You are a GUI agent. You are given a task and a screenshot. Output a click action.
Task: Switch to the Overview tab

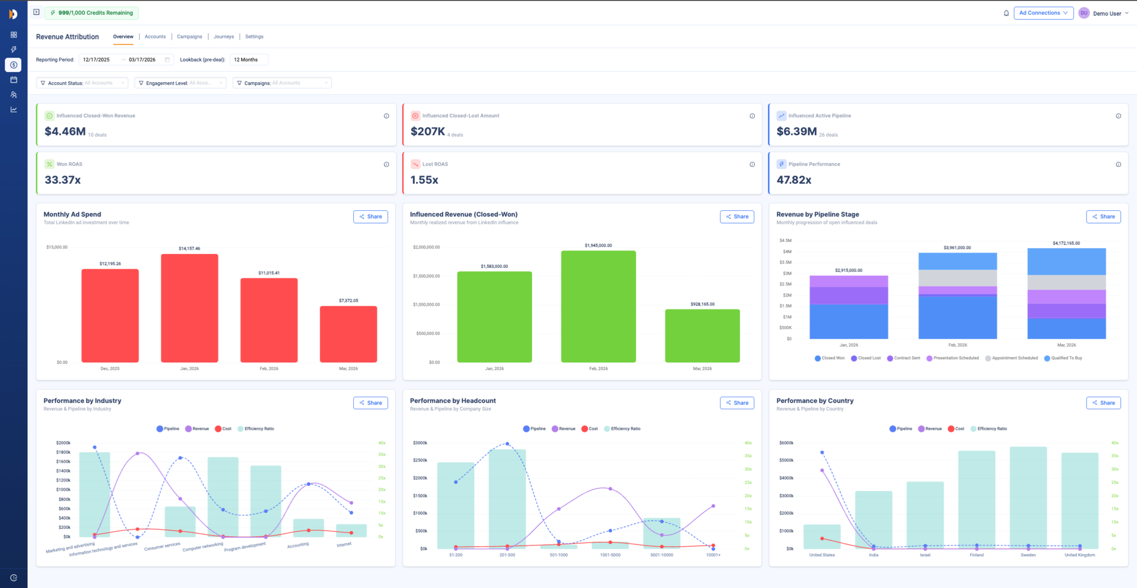tap(123, 37)
